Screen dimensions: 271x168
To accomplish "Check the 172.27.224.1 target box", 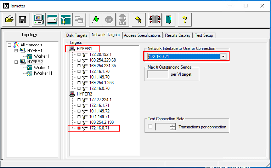I will pyautogui.click(x=79, y=100).
